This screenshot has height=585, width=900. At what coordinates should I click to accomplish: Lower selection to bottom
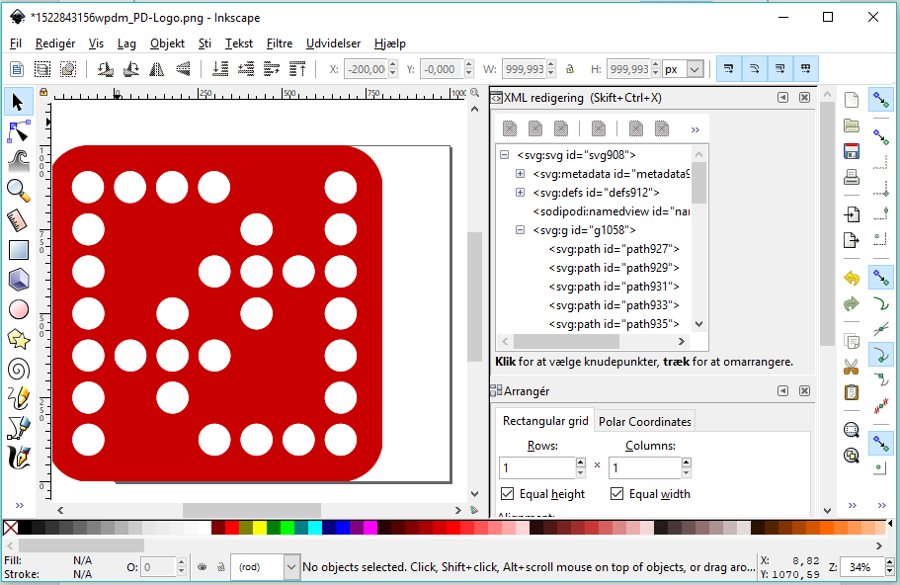tap(220, 69)
